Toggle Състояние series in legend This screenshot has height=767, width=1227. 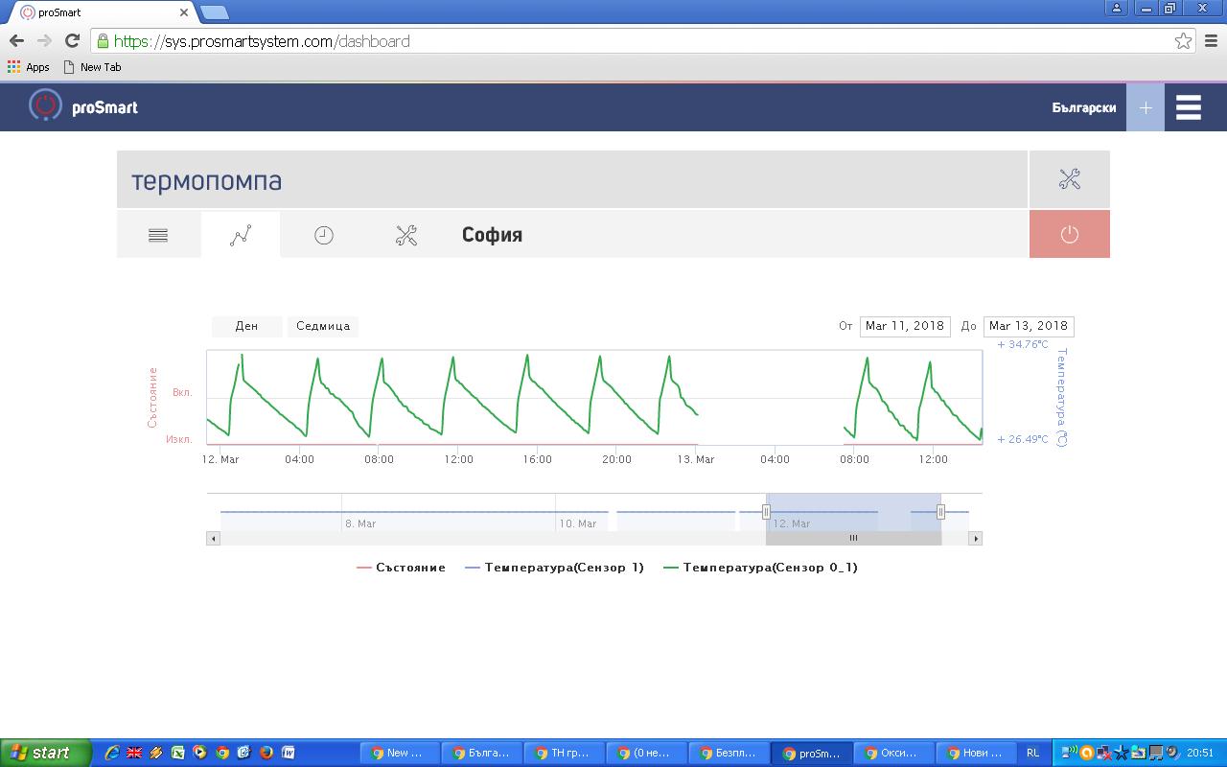click(x=401, y=568)
